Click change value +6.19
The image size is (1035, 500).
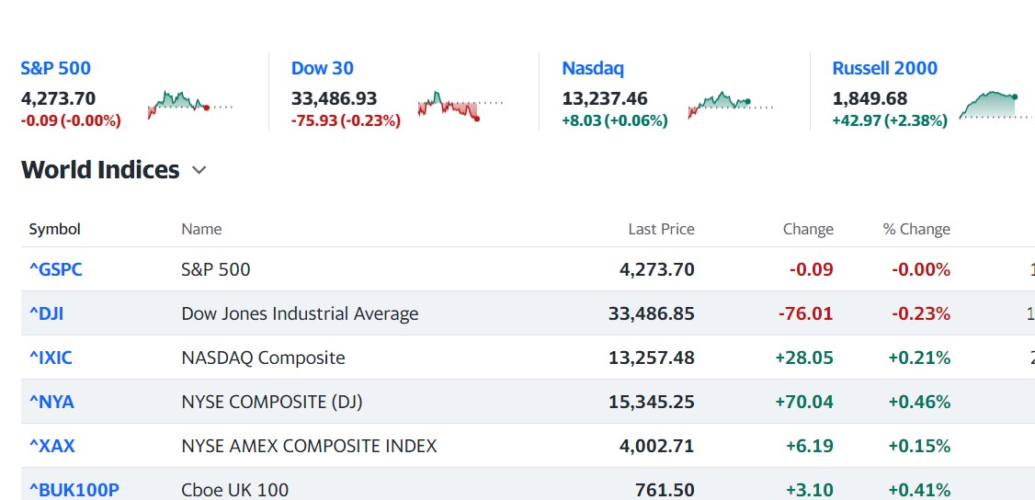point(809,446)
